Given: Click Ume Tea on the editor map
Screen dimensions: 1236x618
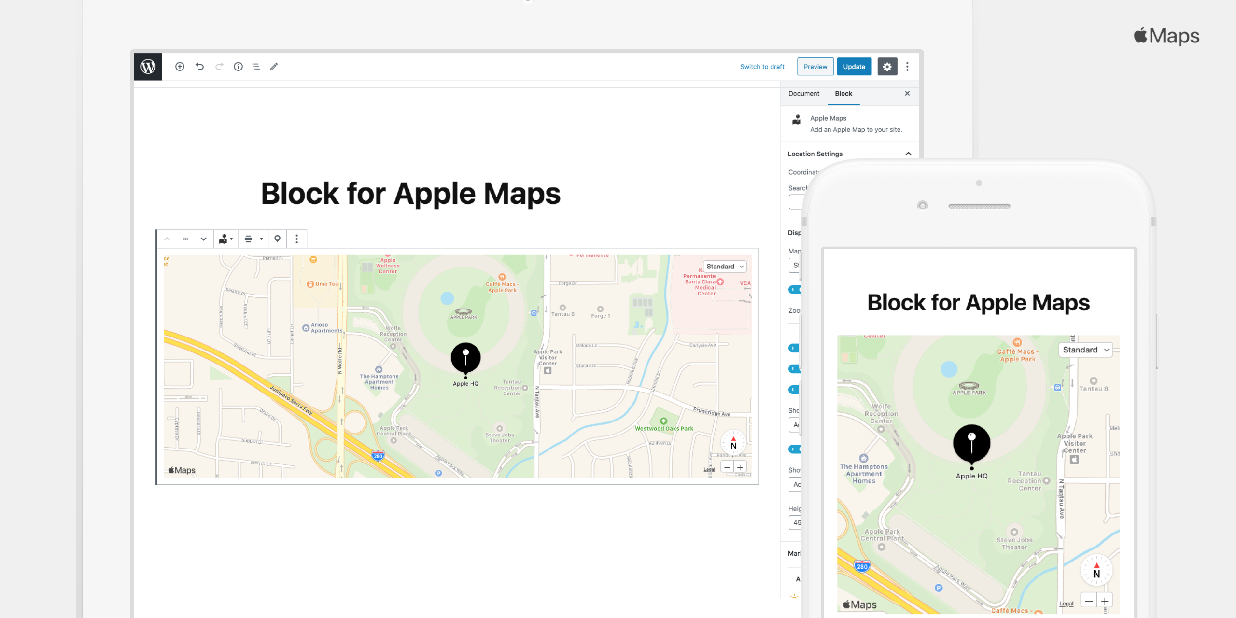Looking at the screenshot, I should click(x=323, y=284).
